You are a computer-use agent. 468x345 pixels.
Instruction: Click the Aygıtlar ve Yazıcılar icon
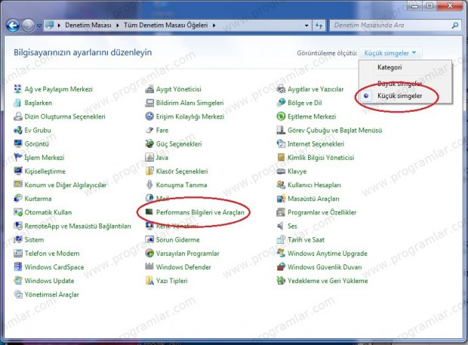click(281, 89)
